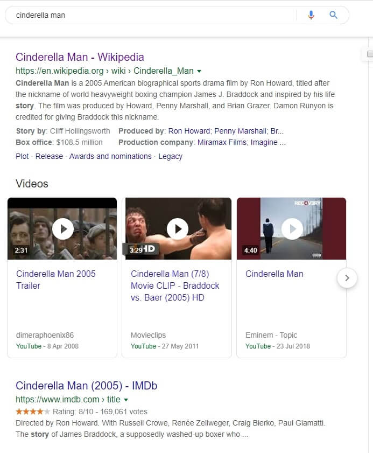Open Cinderella Man 2005 Trailer title link
Image resolution: width=373 pixels, height=453 pixels.
click(x=56, y=280)
